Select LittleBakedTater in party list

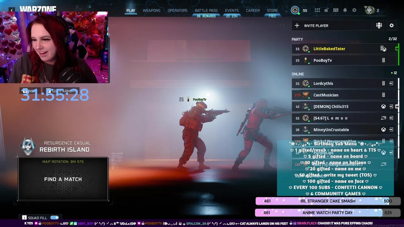344,49
